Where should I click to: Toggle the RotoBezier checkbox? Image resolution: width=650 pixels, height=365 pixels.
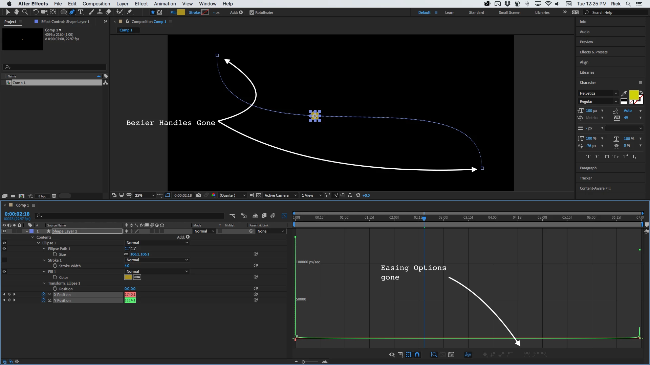(x=252, y=13)
